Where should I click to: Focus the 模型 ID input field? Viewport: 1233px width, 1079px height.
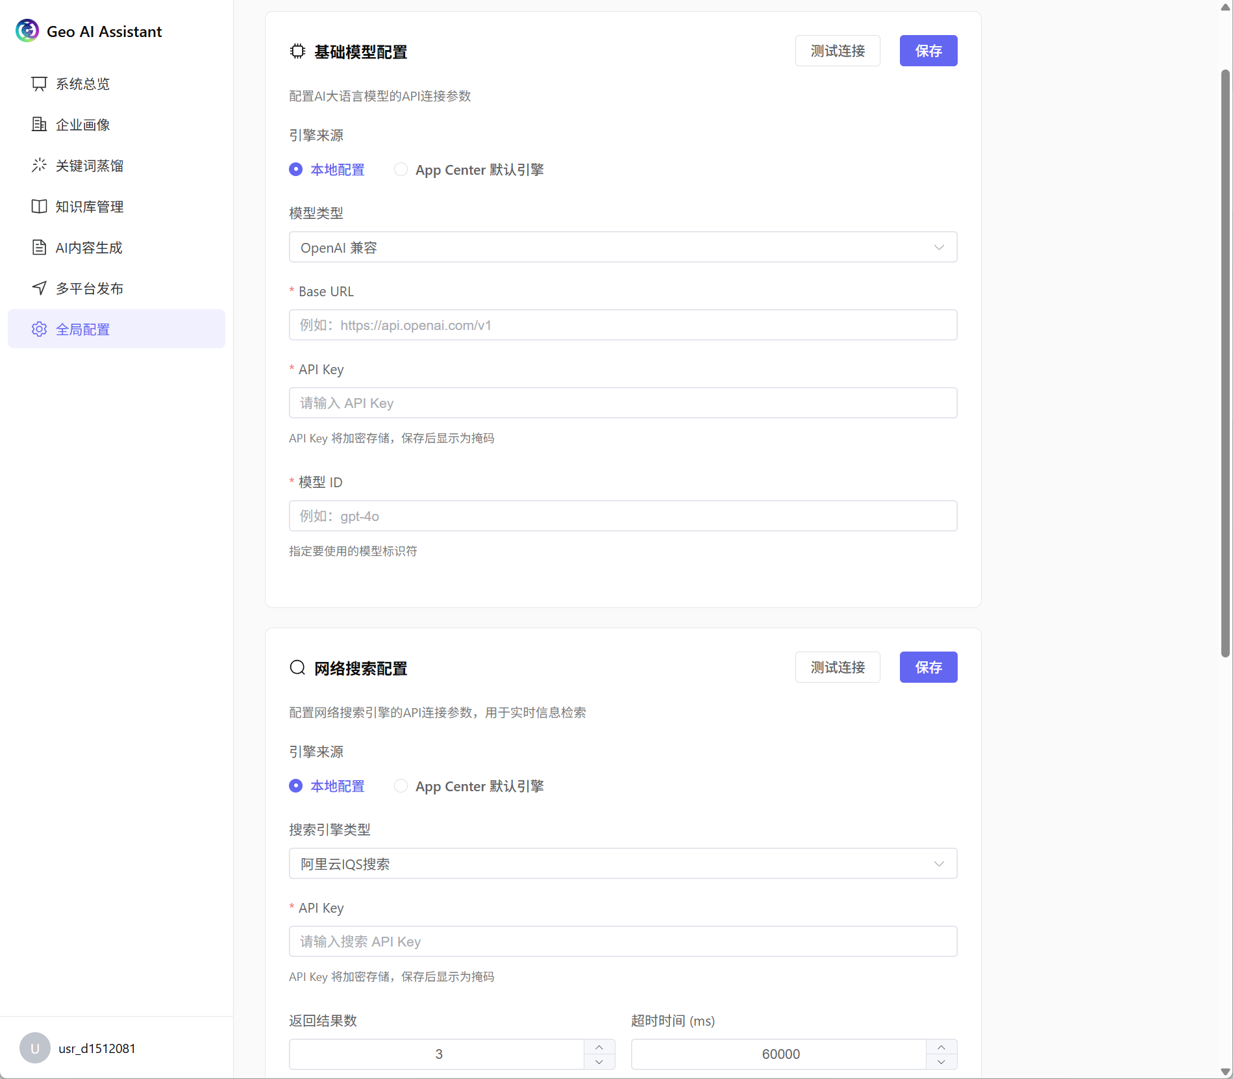click(x=623, y=516)
